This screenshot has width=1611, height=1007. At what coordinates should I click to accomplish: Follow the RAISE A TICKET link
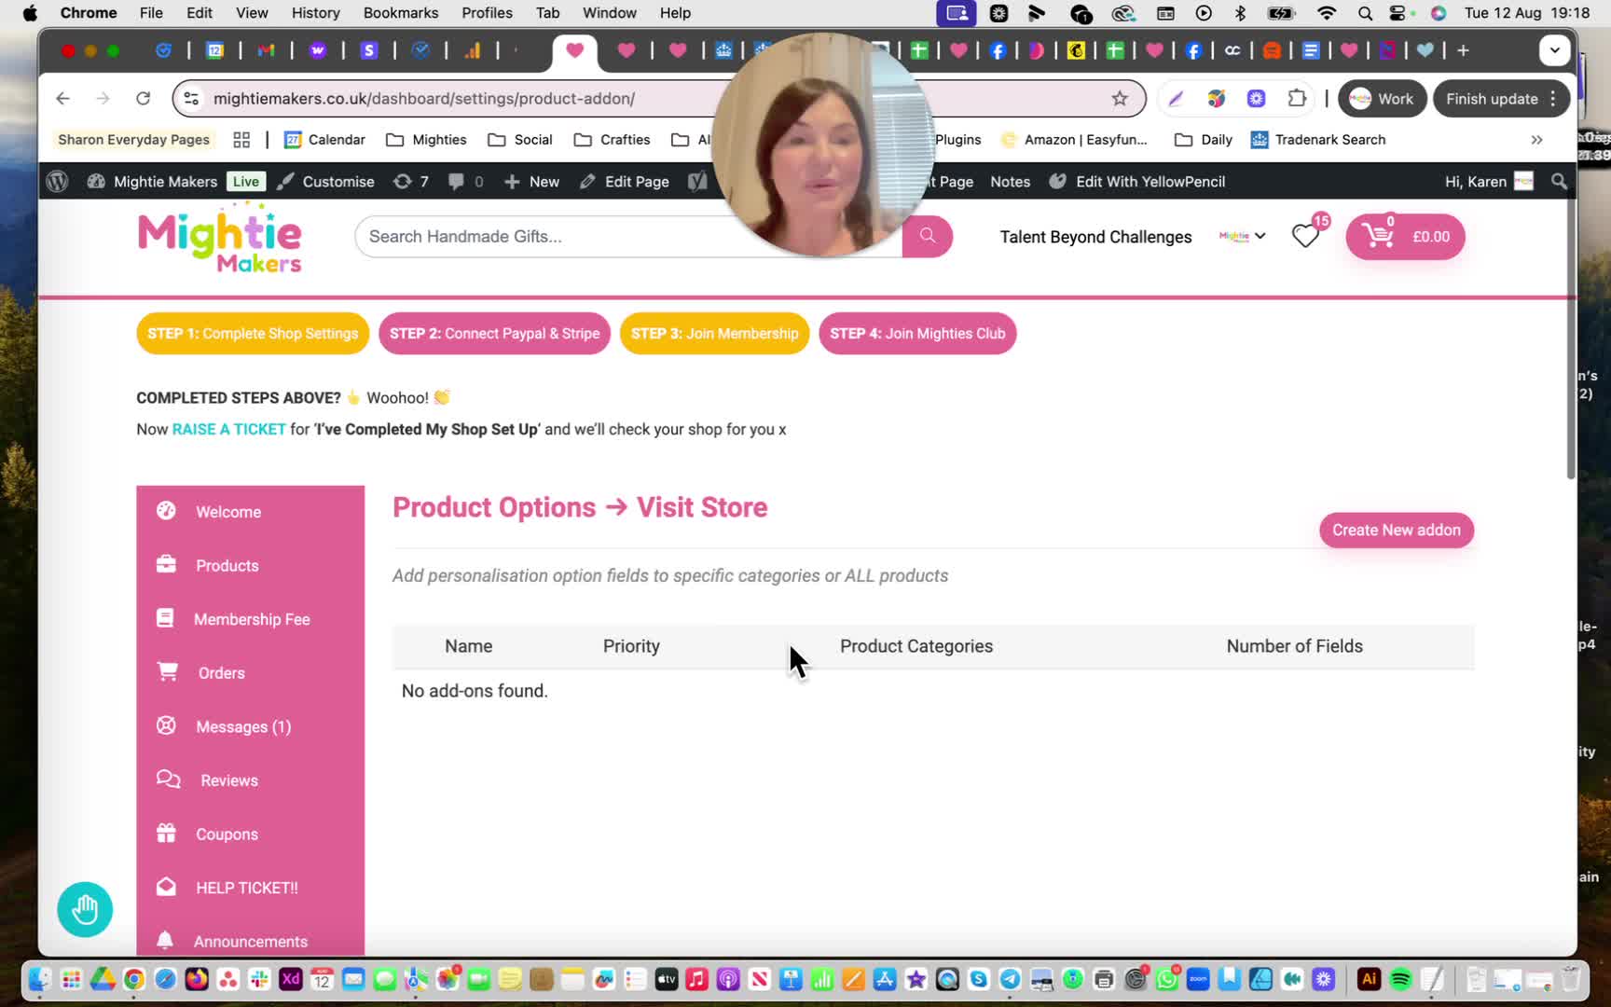click(x=228, y=429)
